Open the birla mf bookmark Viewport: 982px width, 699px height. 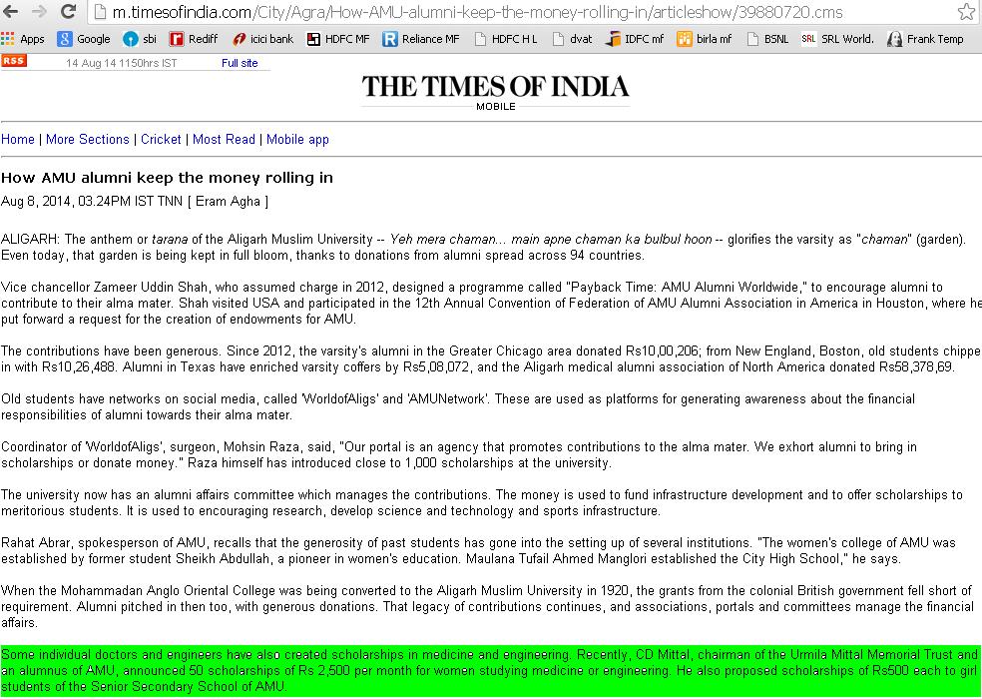705,39
